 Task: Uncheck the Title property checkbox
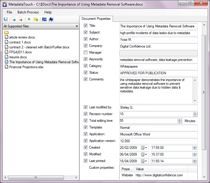point(86,26)
